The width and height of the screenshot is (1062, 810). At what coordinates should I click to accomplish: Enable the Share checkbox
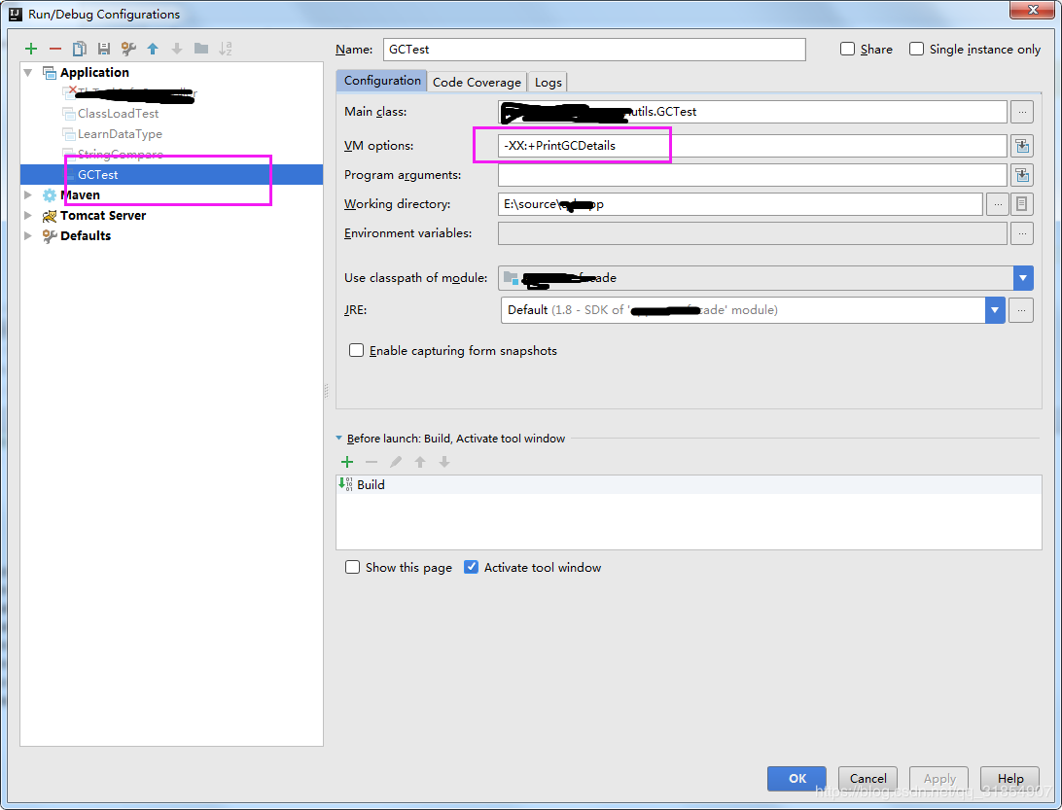[846, 48]
